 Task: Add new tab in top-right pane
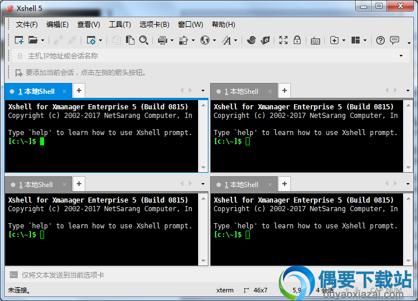pos(285,90)
